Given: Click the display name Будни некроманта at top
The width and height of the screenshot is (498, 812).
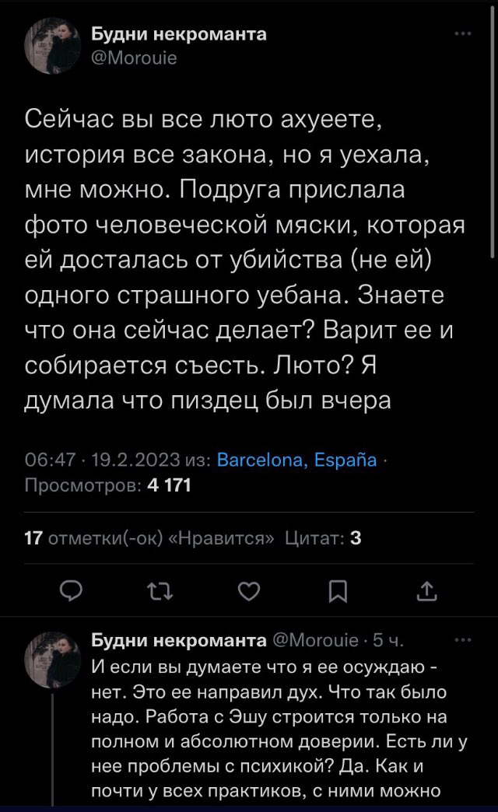Looking at the screenshot, I should point(178,35).
